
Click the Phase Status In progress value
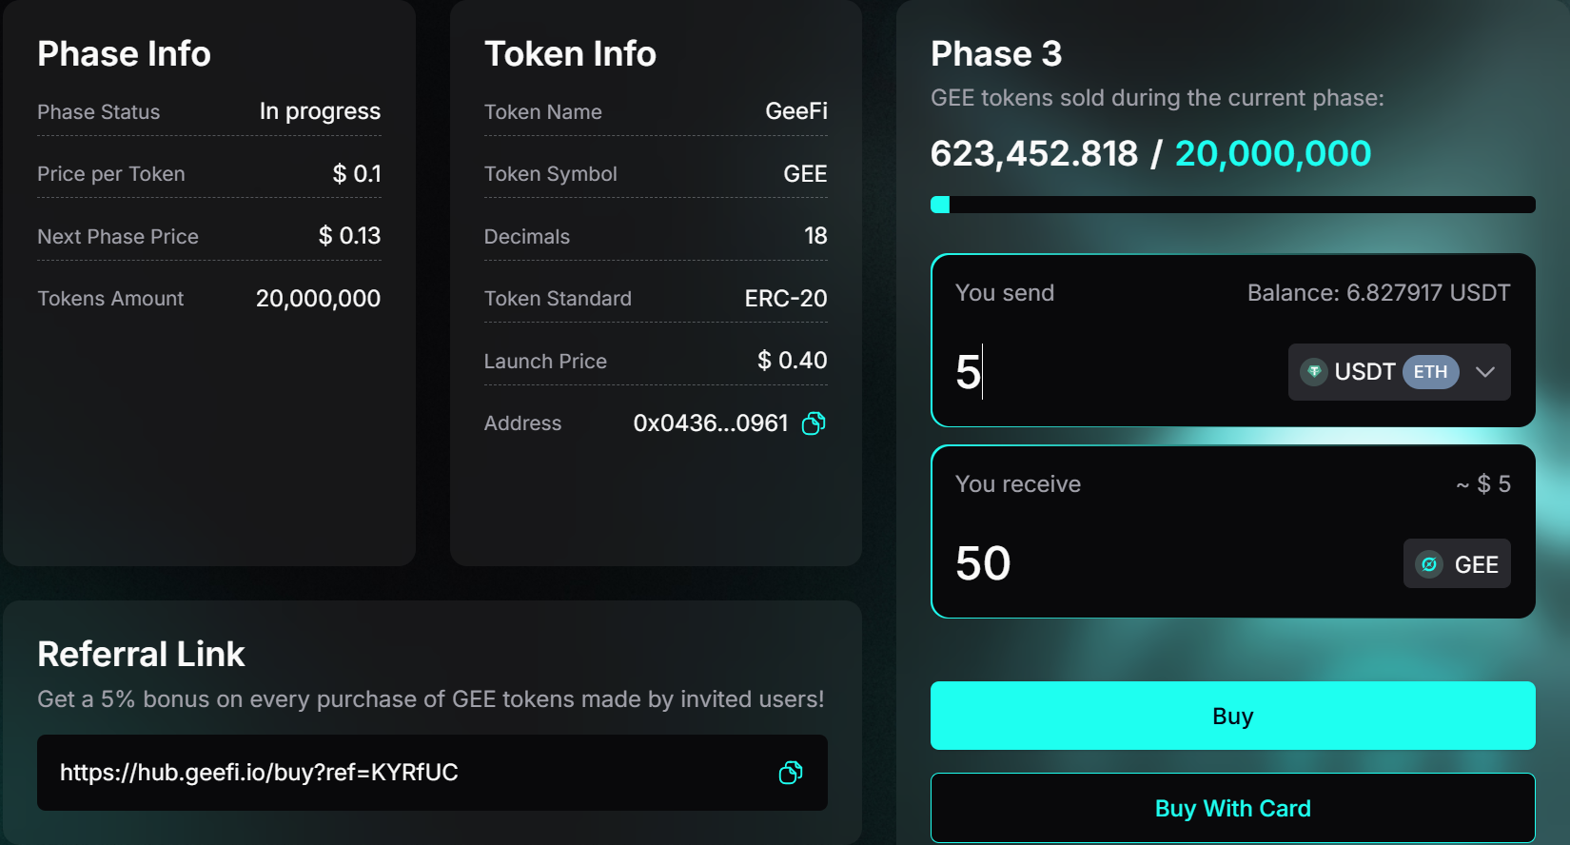(x=320, y=111)
